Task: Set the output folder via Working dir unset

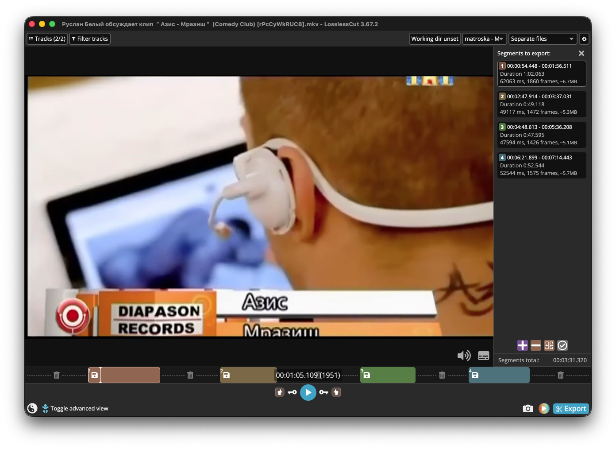Action: (x=435, y=39)
